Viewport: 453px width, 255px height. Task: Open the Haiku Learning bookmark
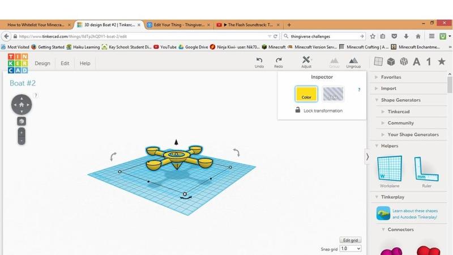(x=83, y=47)
